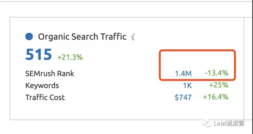Click the Leizi watermark text

(x=229, y=123)
